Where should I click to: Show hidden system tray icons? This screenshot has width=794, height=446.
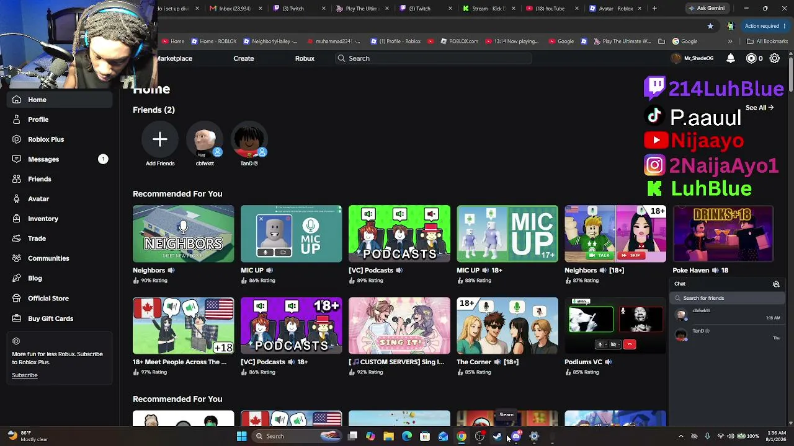pyautogui.click(x=680, y=436)
